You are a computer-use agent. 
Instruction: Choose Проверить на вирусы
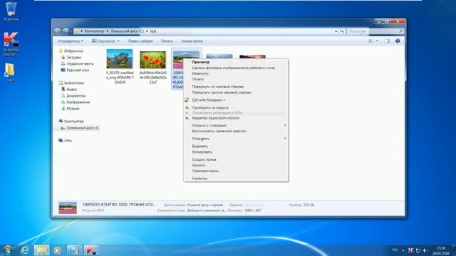pyautogui.click(x=236, y=107)
